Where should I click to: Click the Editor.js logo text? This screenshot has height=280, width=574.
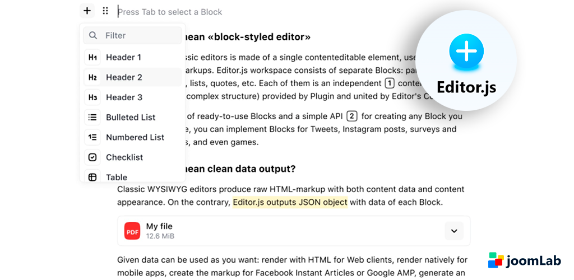[466, 87]
